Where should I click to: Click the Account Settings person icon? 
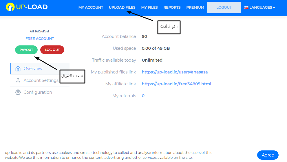click(x=18, y=80)
